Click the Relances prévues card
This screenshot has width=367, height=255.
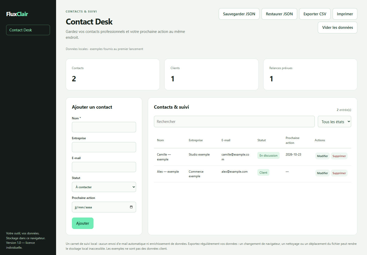tap(310, 74)
